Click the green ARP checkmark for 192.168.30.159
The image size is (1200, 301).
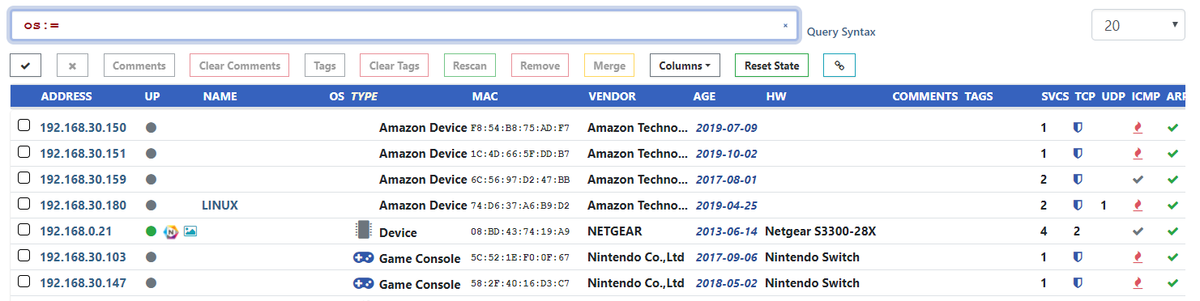[1172, 180]
